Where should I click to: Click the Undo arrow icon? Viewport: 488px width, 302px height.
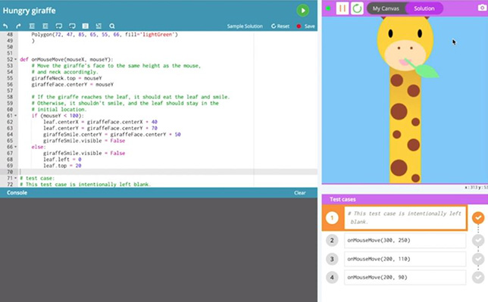click(5, 26)
